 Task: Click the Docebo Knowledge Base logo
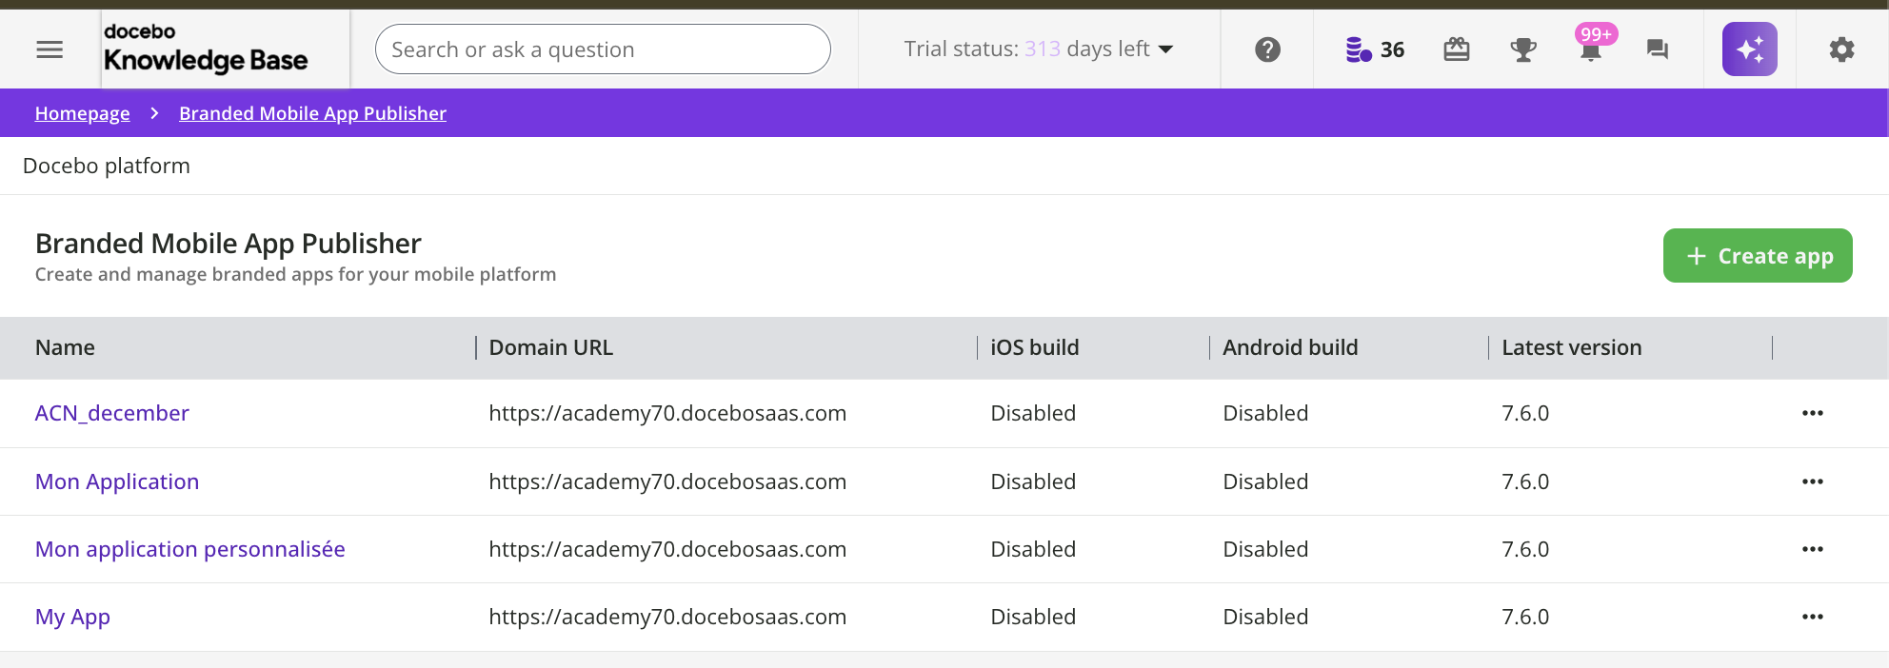tap(206, 49)
